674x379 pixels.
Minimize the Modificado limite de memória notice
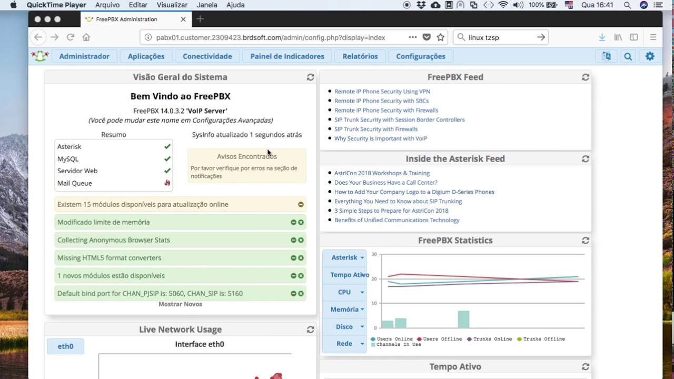tap(294, 222)
